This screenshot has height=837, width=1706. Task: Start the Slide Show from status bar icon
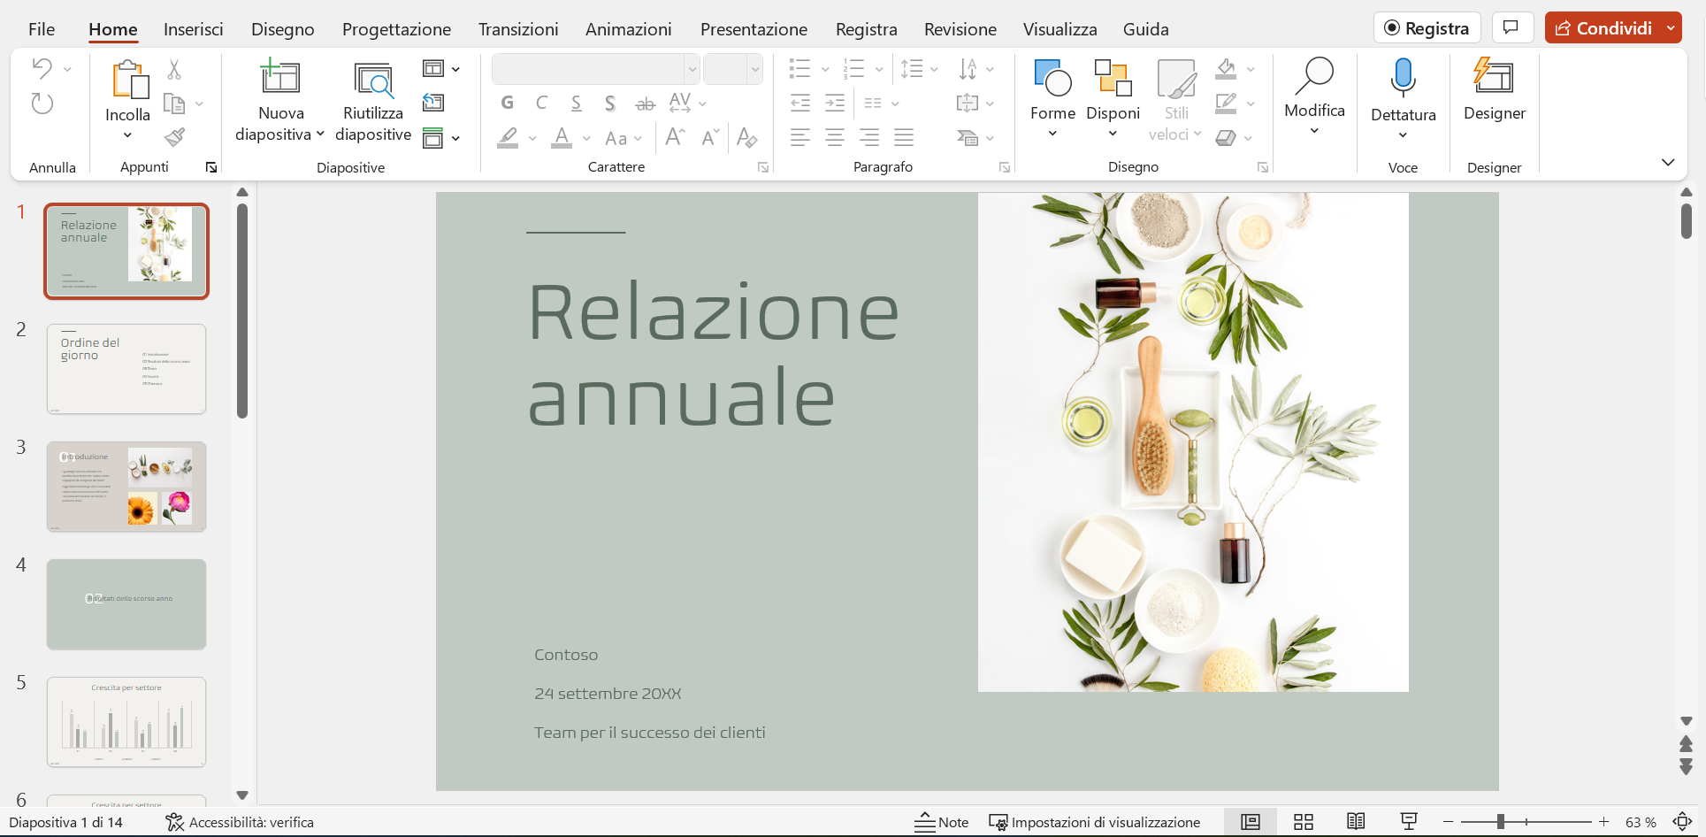(x=1409, y=822)
